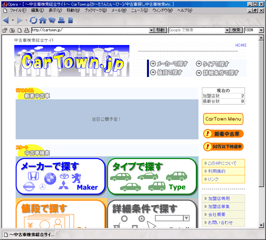The width and height of the screenshot is (266, 240).
Task: Open the リンク link in sidebar
Action: coord(213,179)
